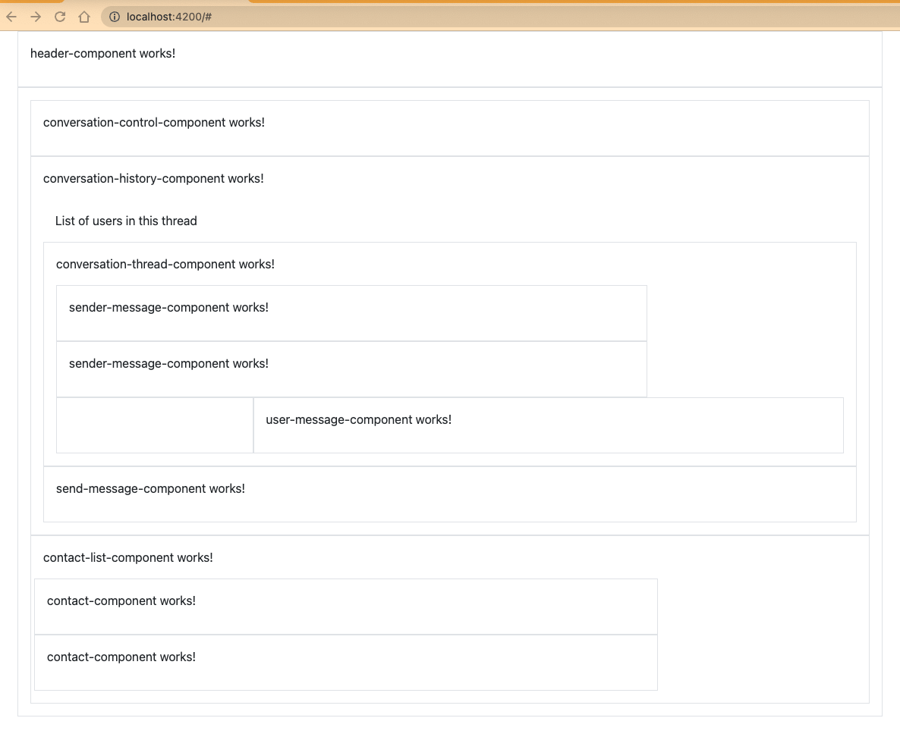Click the header-component placeholder text
This screenshot has height=740, width=900.
click(x=102, y=53)
